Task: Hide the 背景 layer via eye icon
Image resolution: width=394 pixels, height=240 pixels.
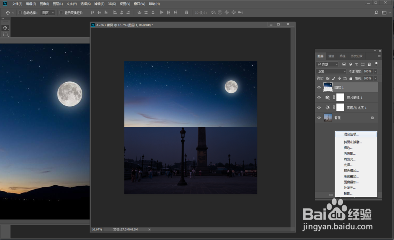Action: 319,117
